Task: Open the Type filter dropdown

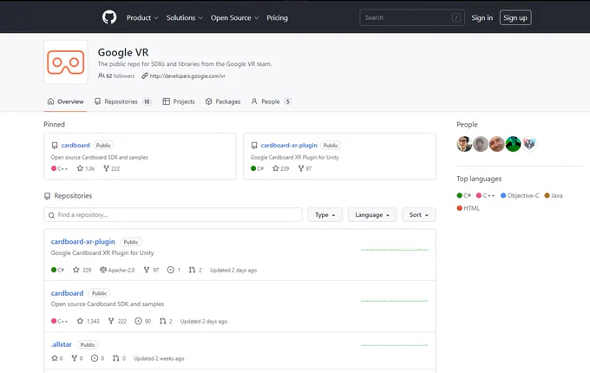Action: (325, 215)
